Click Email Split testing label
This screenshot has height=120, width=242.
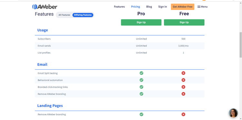[x=48, y=73]
